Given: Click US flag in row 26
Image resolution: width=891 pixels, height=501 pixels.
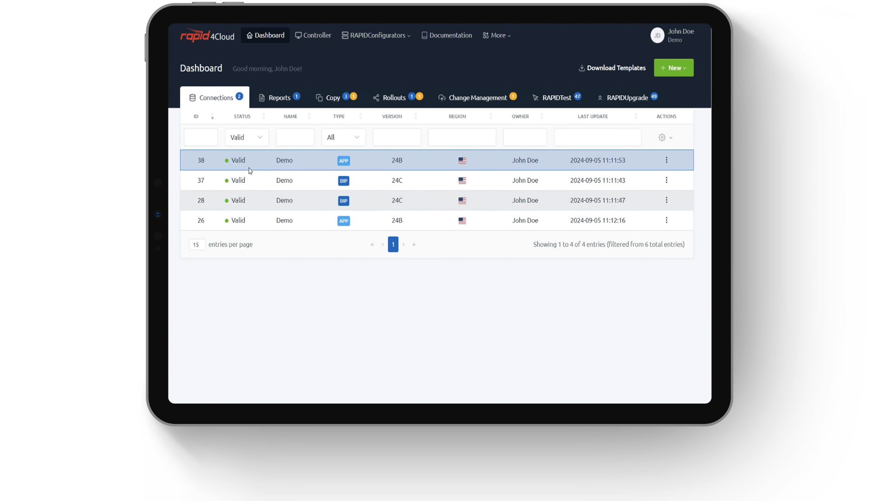Looking at the screenshot, I should (x=462, y=220).
